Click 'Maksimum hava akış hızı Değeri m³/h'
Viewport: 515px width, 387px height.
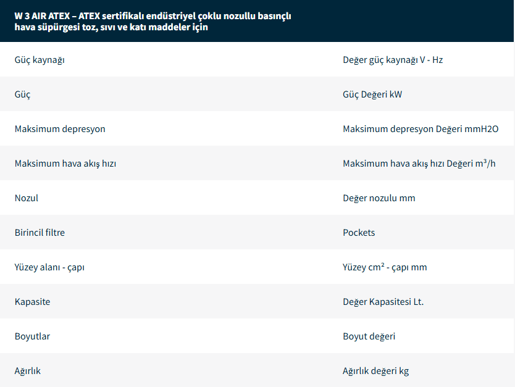point(419,164)
